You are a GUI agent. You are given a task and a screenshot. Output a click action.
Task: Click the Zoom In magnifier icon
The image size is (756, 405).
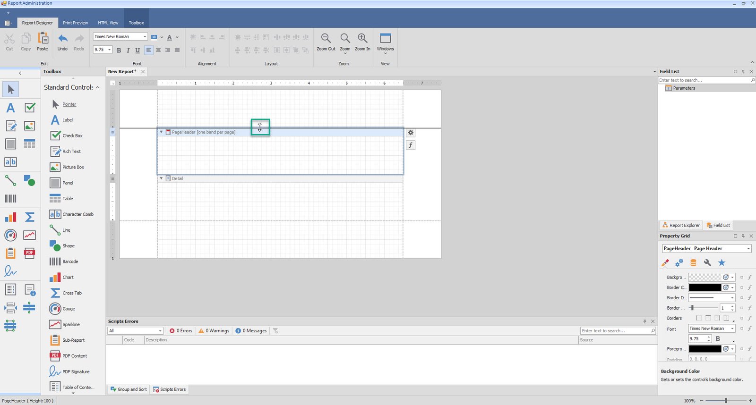pyautogui.click(x=362, y=39)
